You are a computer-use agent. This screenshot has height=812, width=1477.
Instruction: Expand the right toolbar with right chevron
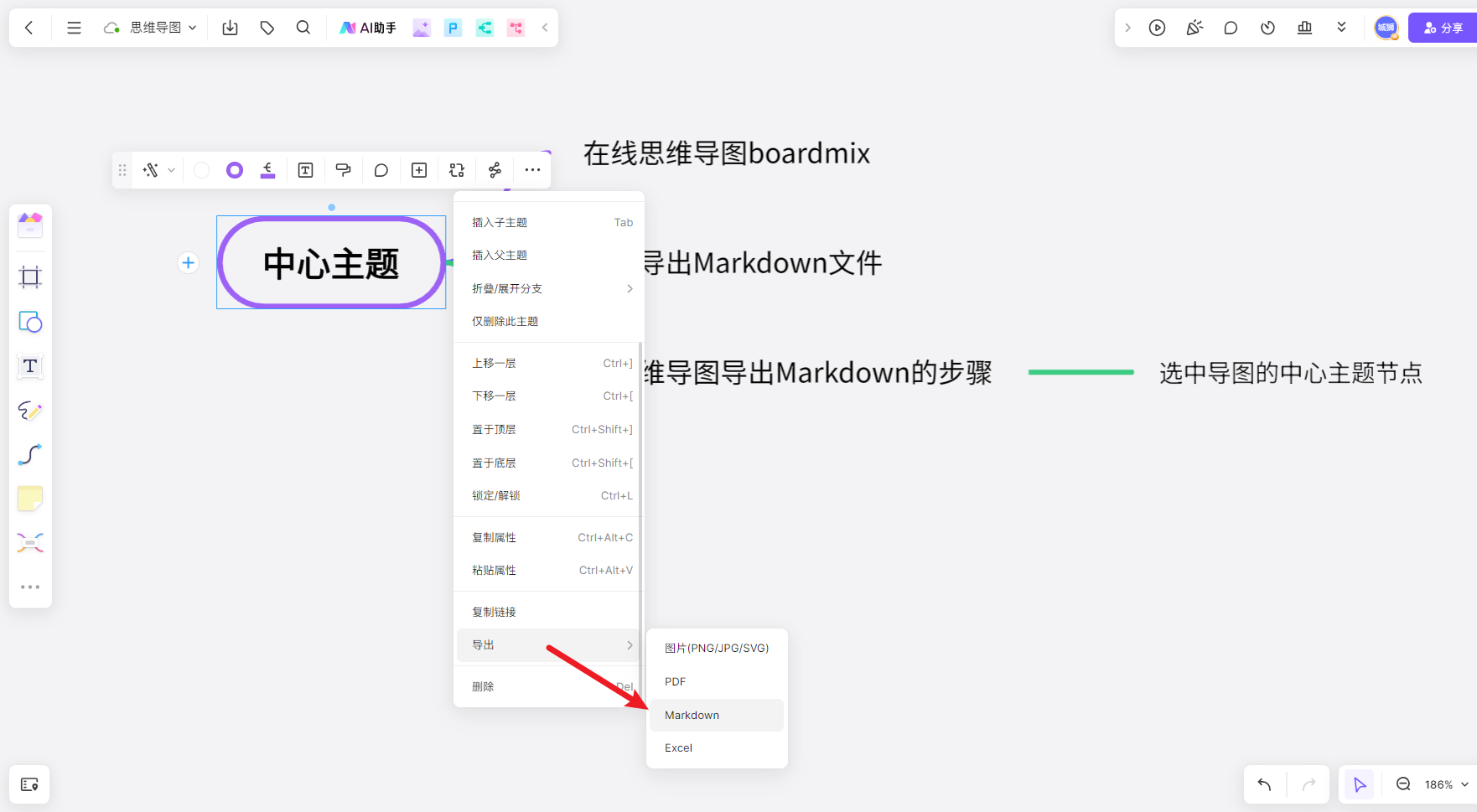coord(1127,28)
